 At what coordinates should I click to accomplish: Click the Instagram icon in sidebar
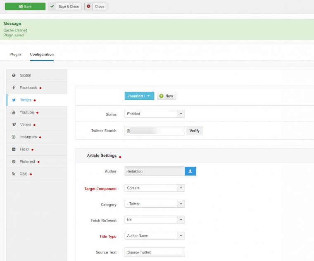[x=14, y=137]
